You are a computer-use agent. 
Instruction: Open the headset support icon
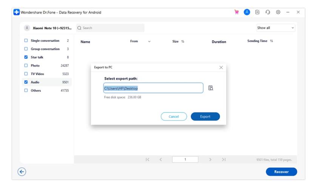268,12
